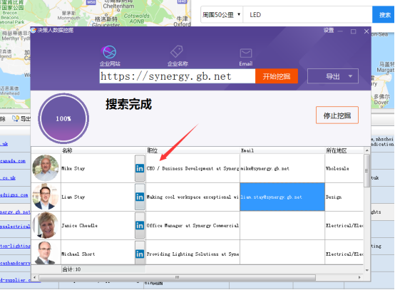The width and height of the screenshot is (395, 290).
Task: Click the Office Manager at Synergy Commercial cell
Action: 193,225
